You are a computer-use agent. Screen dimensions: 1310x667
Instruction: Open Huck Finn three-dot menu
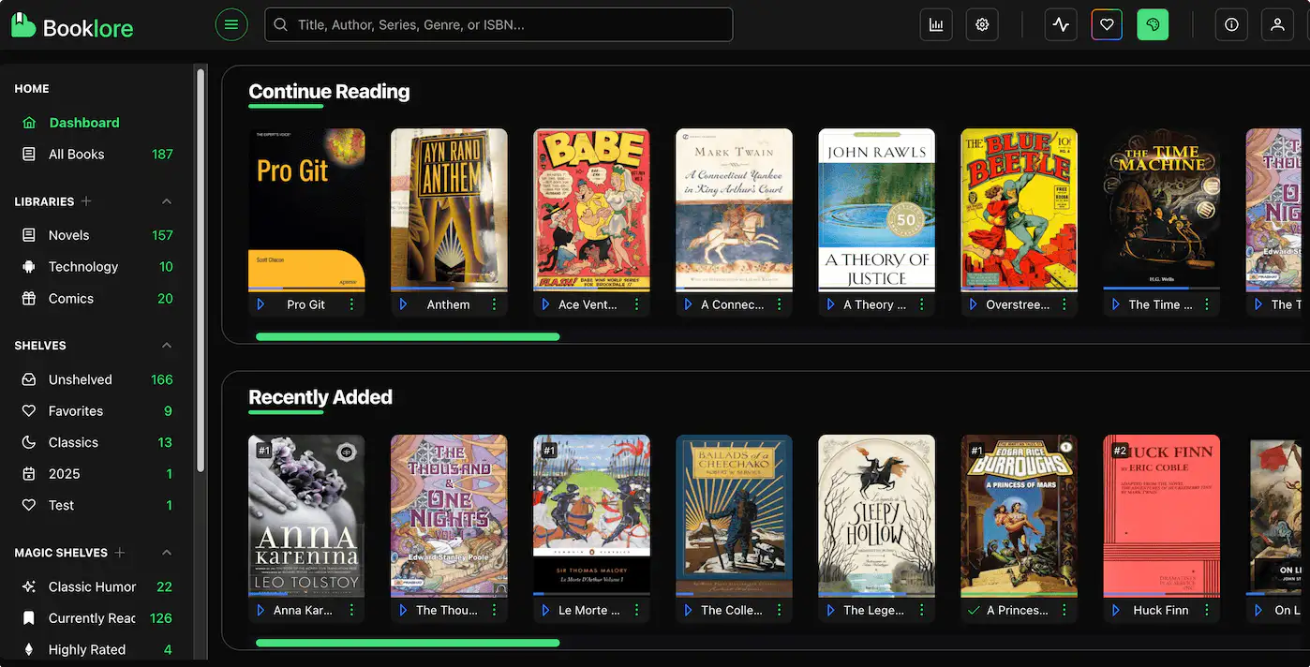(1206, 610)
